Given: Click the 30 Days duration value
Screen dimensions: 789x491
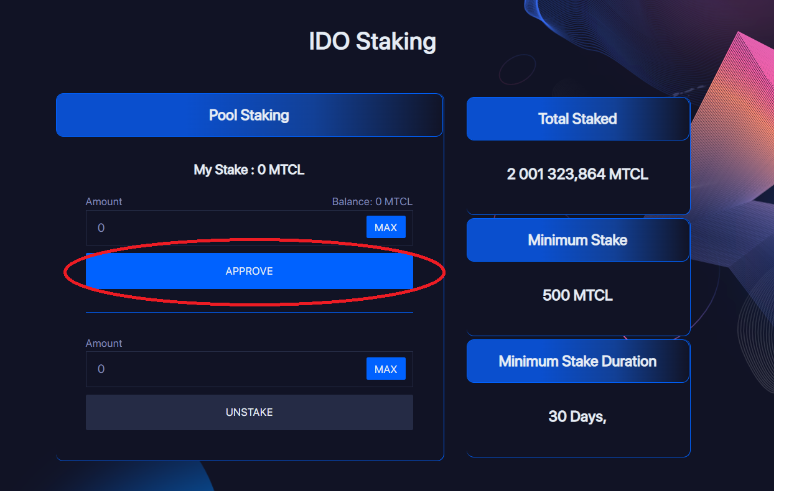Looking at the screenshot, I should point(577,416).
